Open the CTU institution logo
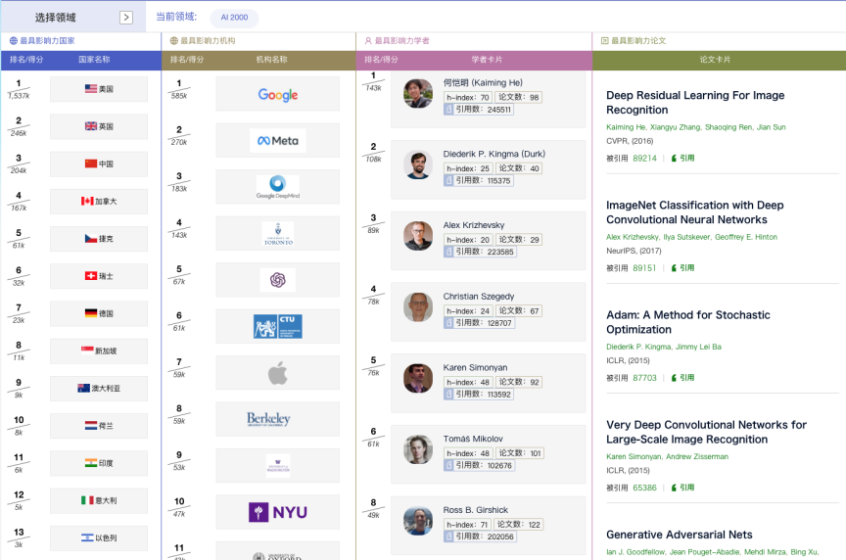This screenshot has width=846, height=560. point(278,326)
